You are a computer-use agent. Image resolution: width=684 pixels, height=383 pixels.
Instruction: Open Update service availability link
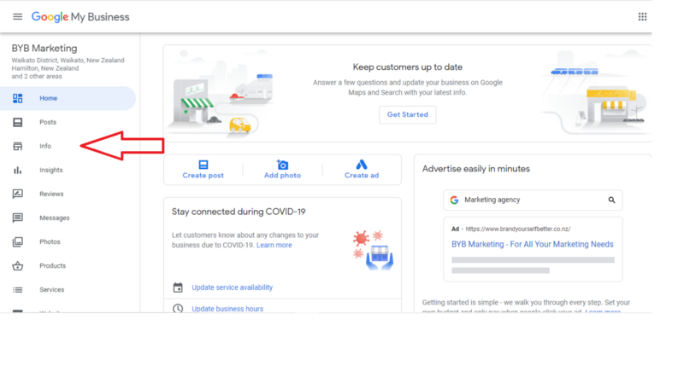point(232,287)
